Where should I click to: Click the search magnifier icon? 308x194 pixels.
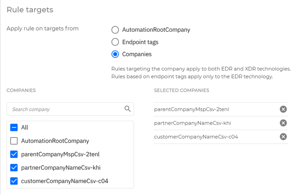[x=127, y=109]
